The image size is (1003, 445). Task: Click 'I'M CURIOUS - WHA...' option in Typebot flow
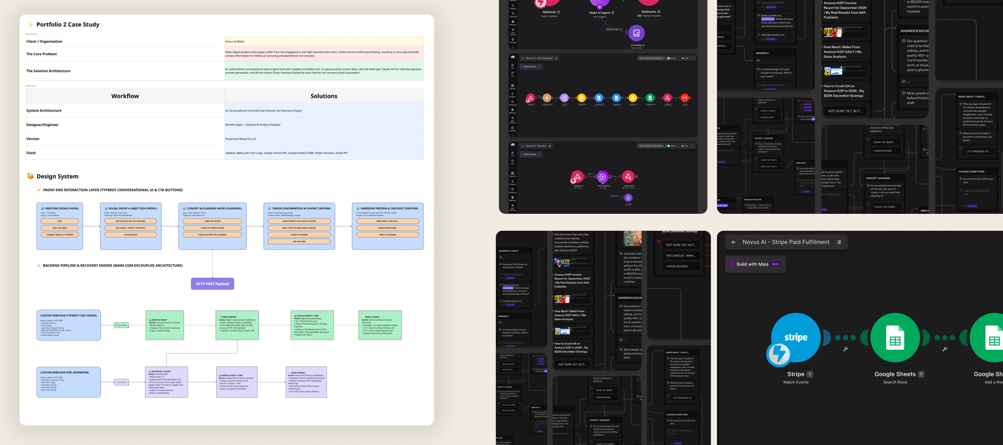click(681, 256)
